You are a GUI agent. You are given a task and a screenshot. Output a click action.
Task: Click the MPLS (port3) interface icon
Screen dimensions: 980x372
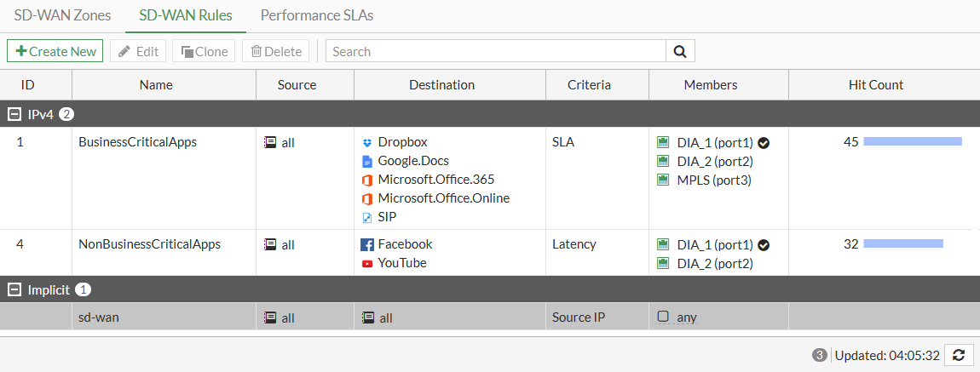click(x=664, y=180)
